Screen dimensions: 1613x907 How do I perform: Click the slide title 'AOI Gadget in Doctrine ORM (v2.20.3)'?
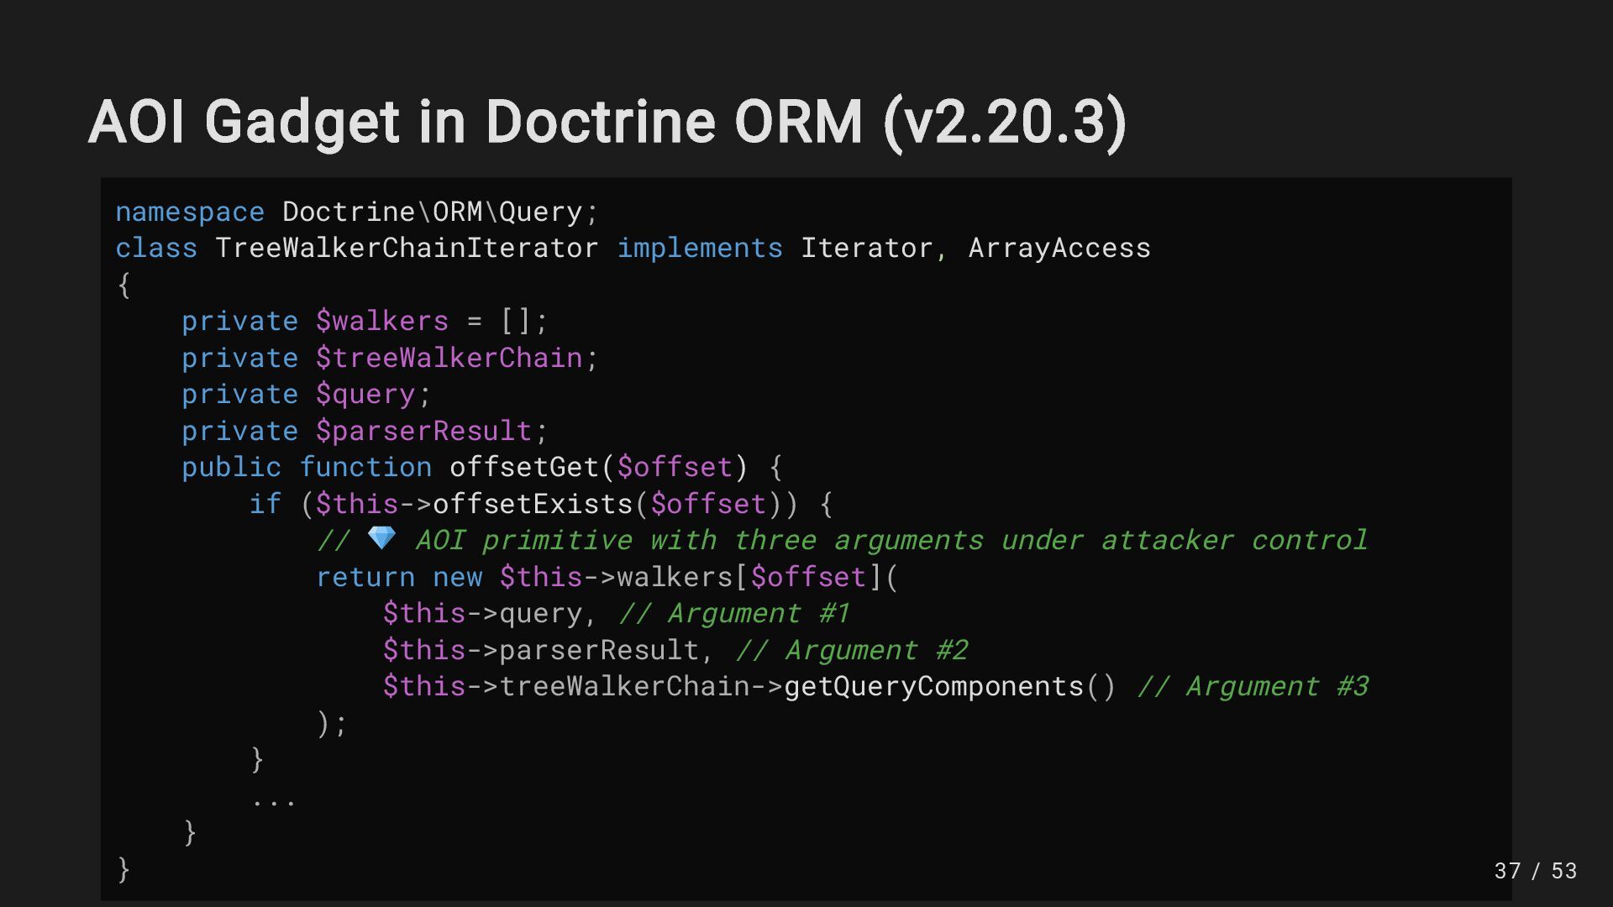pos(607,123)
